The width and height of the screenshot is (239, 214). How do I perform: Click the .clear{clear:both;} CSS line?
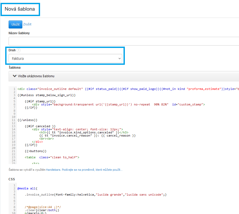(42, 210)
